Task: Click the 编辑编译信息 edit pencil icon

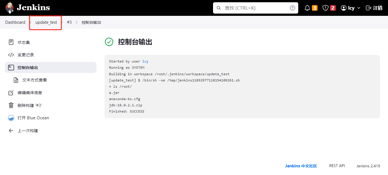Action: 11,93
